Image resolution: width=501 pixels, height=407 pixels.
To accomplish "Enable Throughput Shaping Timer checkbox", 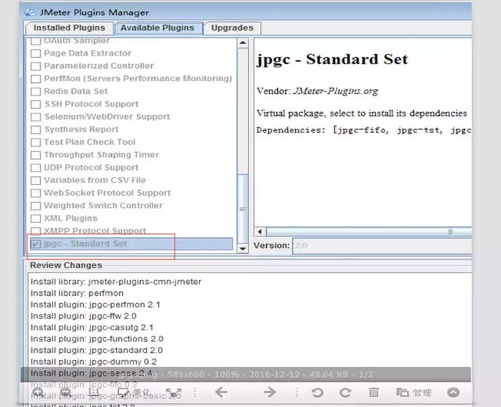I will [x=35, y=155].
